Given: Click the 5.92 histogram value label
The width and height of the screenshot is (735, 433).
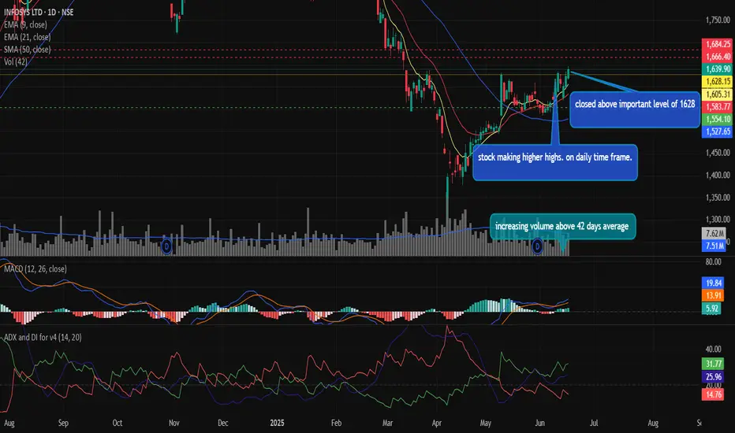Looking at the screenshot, I should tap(711, 308).
